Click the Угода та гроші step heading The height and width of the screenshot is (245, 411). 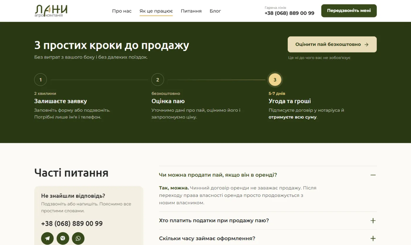coord(290,101)
